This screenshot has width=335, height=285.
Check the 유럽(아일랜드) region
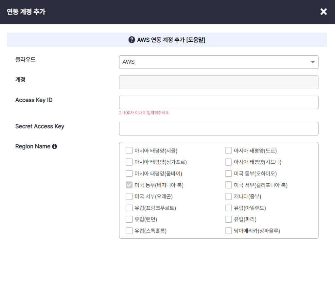(228, 208)
